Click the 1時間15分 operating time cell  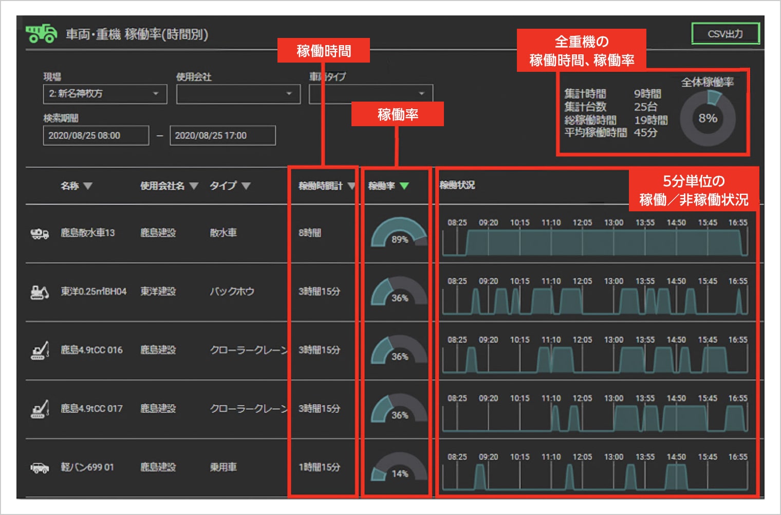(x=319, y=467)
